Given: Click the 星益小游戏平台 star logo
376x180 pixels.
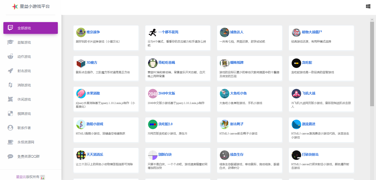Looking at the screenshot, I should point(15,6).
